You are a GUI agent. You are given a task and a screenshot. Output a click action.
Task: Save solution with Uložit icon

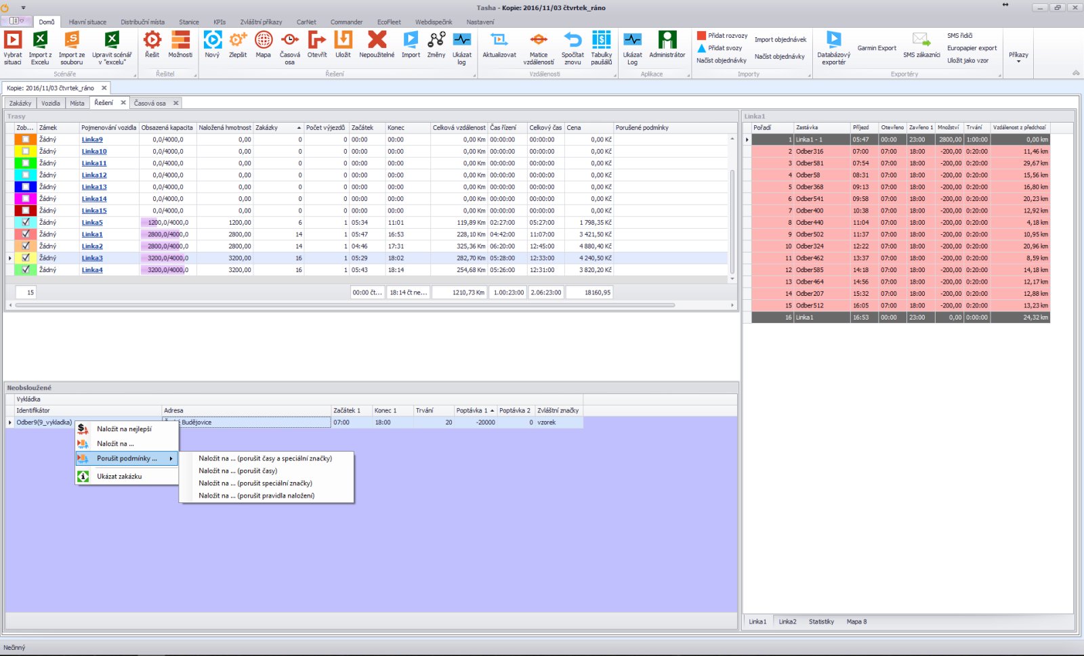click(343, 40)
